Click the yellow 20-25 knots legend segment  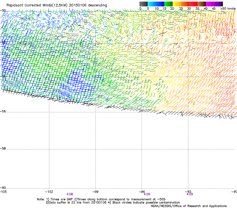point(177,4)
